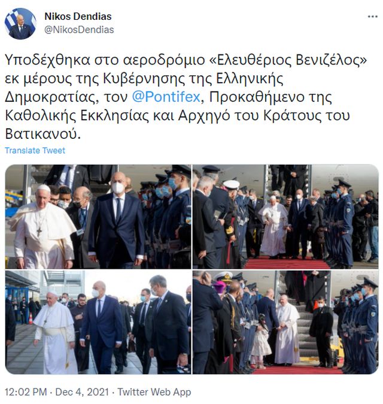The image size is (383, 404).
Task: Click the word Δημοκρατίας in the tweet
Action: (x=50, y=97)
